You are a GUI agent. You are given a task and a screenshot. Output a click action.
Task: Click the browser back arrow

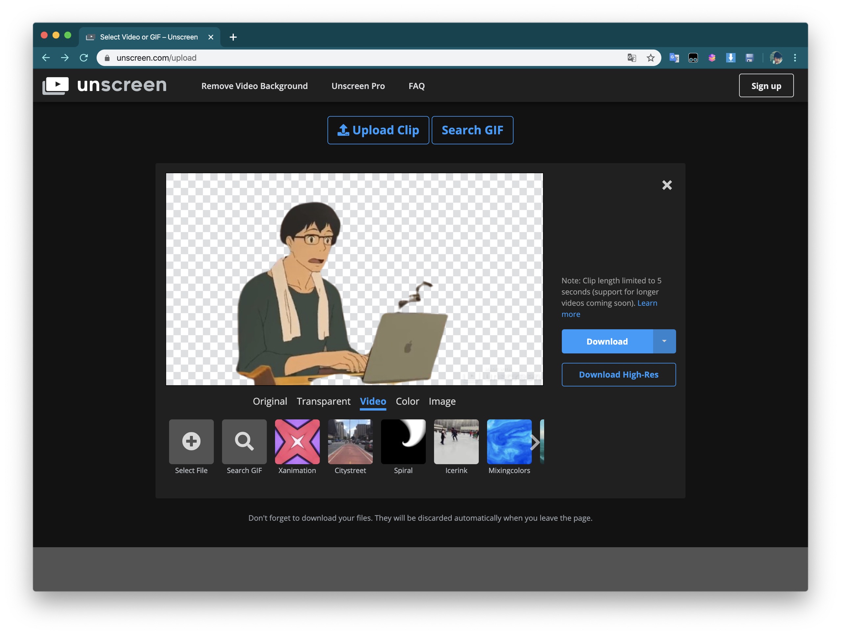point(46,58)
